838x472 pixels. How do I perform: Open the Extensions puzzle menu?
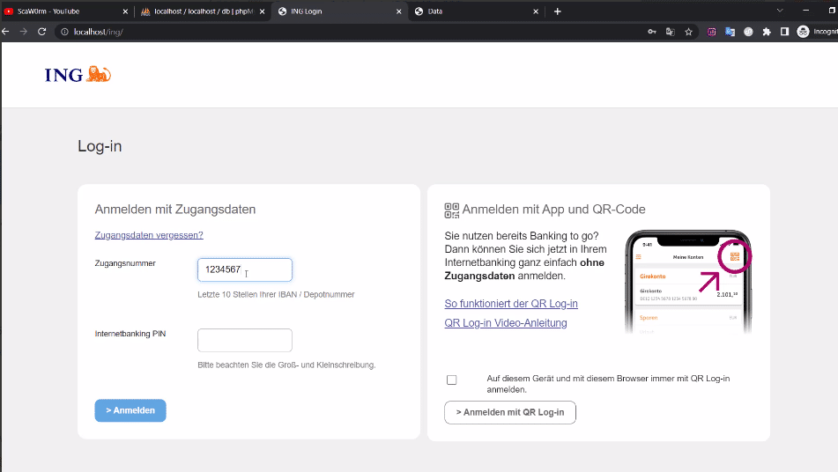766,32
